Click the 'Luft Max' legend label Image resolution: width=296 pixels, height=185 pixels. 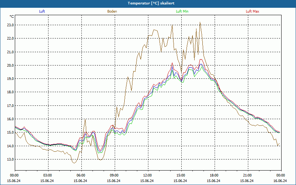tap(252, 11)
